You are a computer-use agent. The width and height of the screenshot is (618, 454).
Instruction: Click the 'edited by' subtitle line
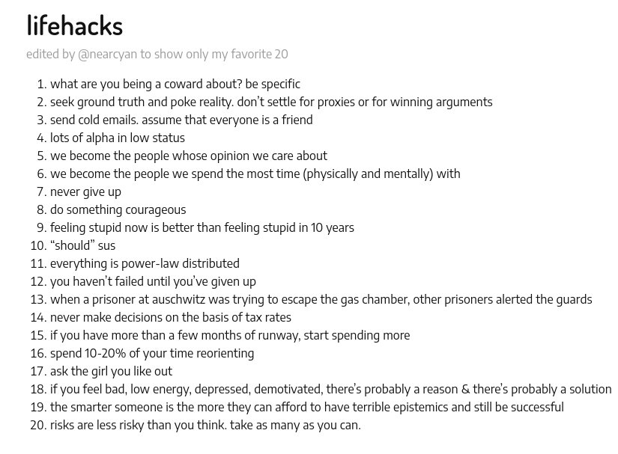point(157,54)
